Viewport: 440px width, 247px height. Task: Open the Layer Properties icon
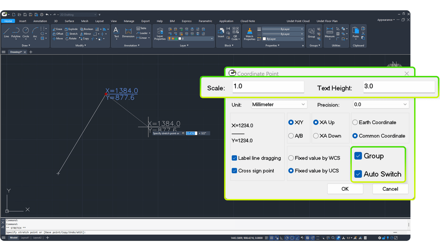tap(160, 31)
